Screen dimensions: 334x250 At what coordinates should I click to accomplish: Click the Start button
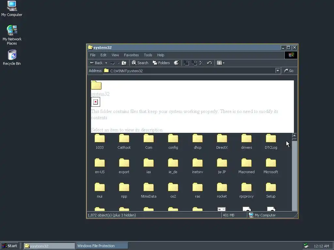tap(10, 246)
